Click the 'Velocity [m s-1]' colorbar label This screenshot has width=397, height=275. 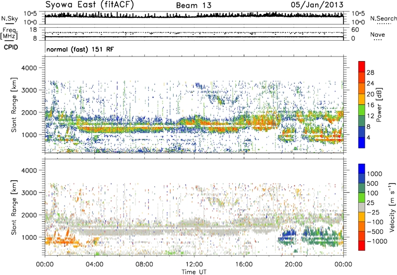392,207
